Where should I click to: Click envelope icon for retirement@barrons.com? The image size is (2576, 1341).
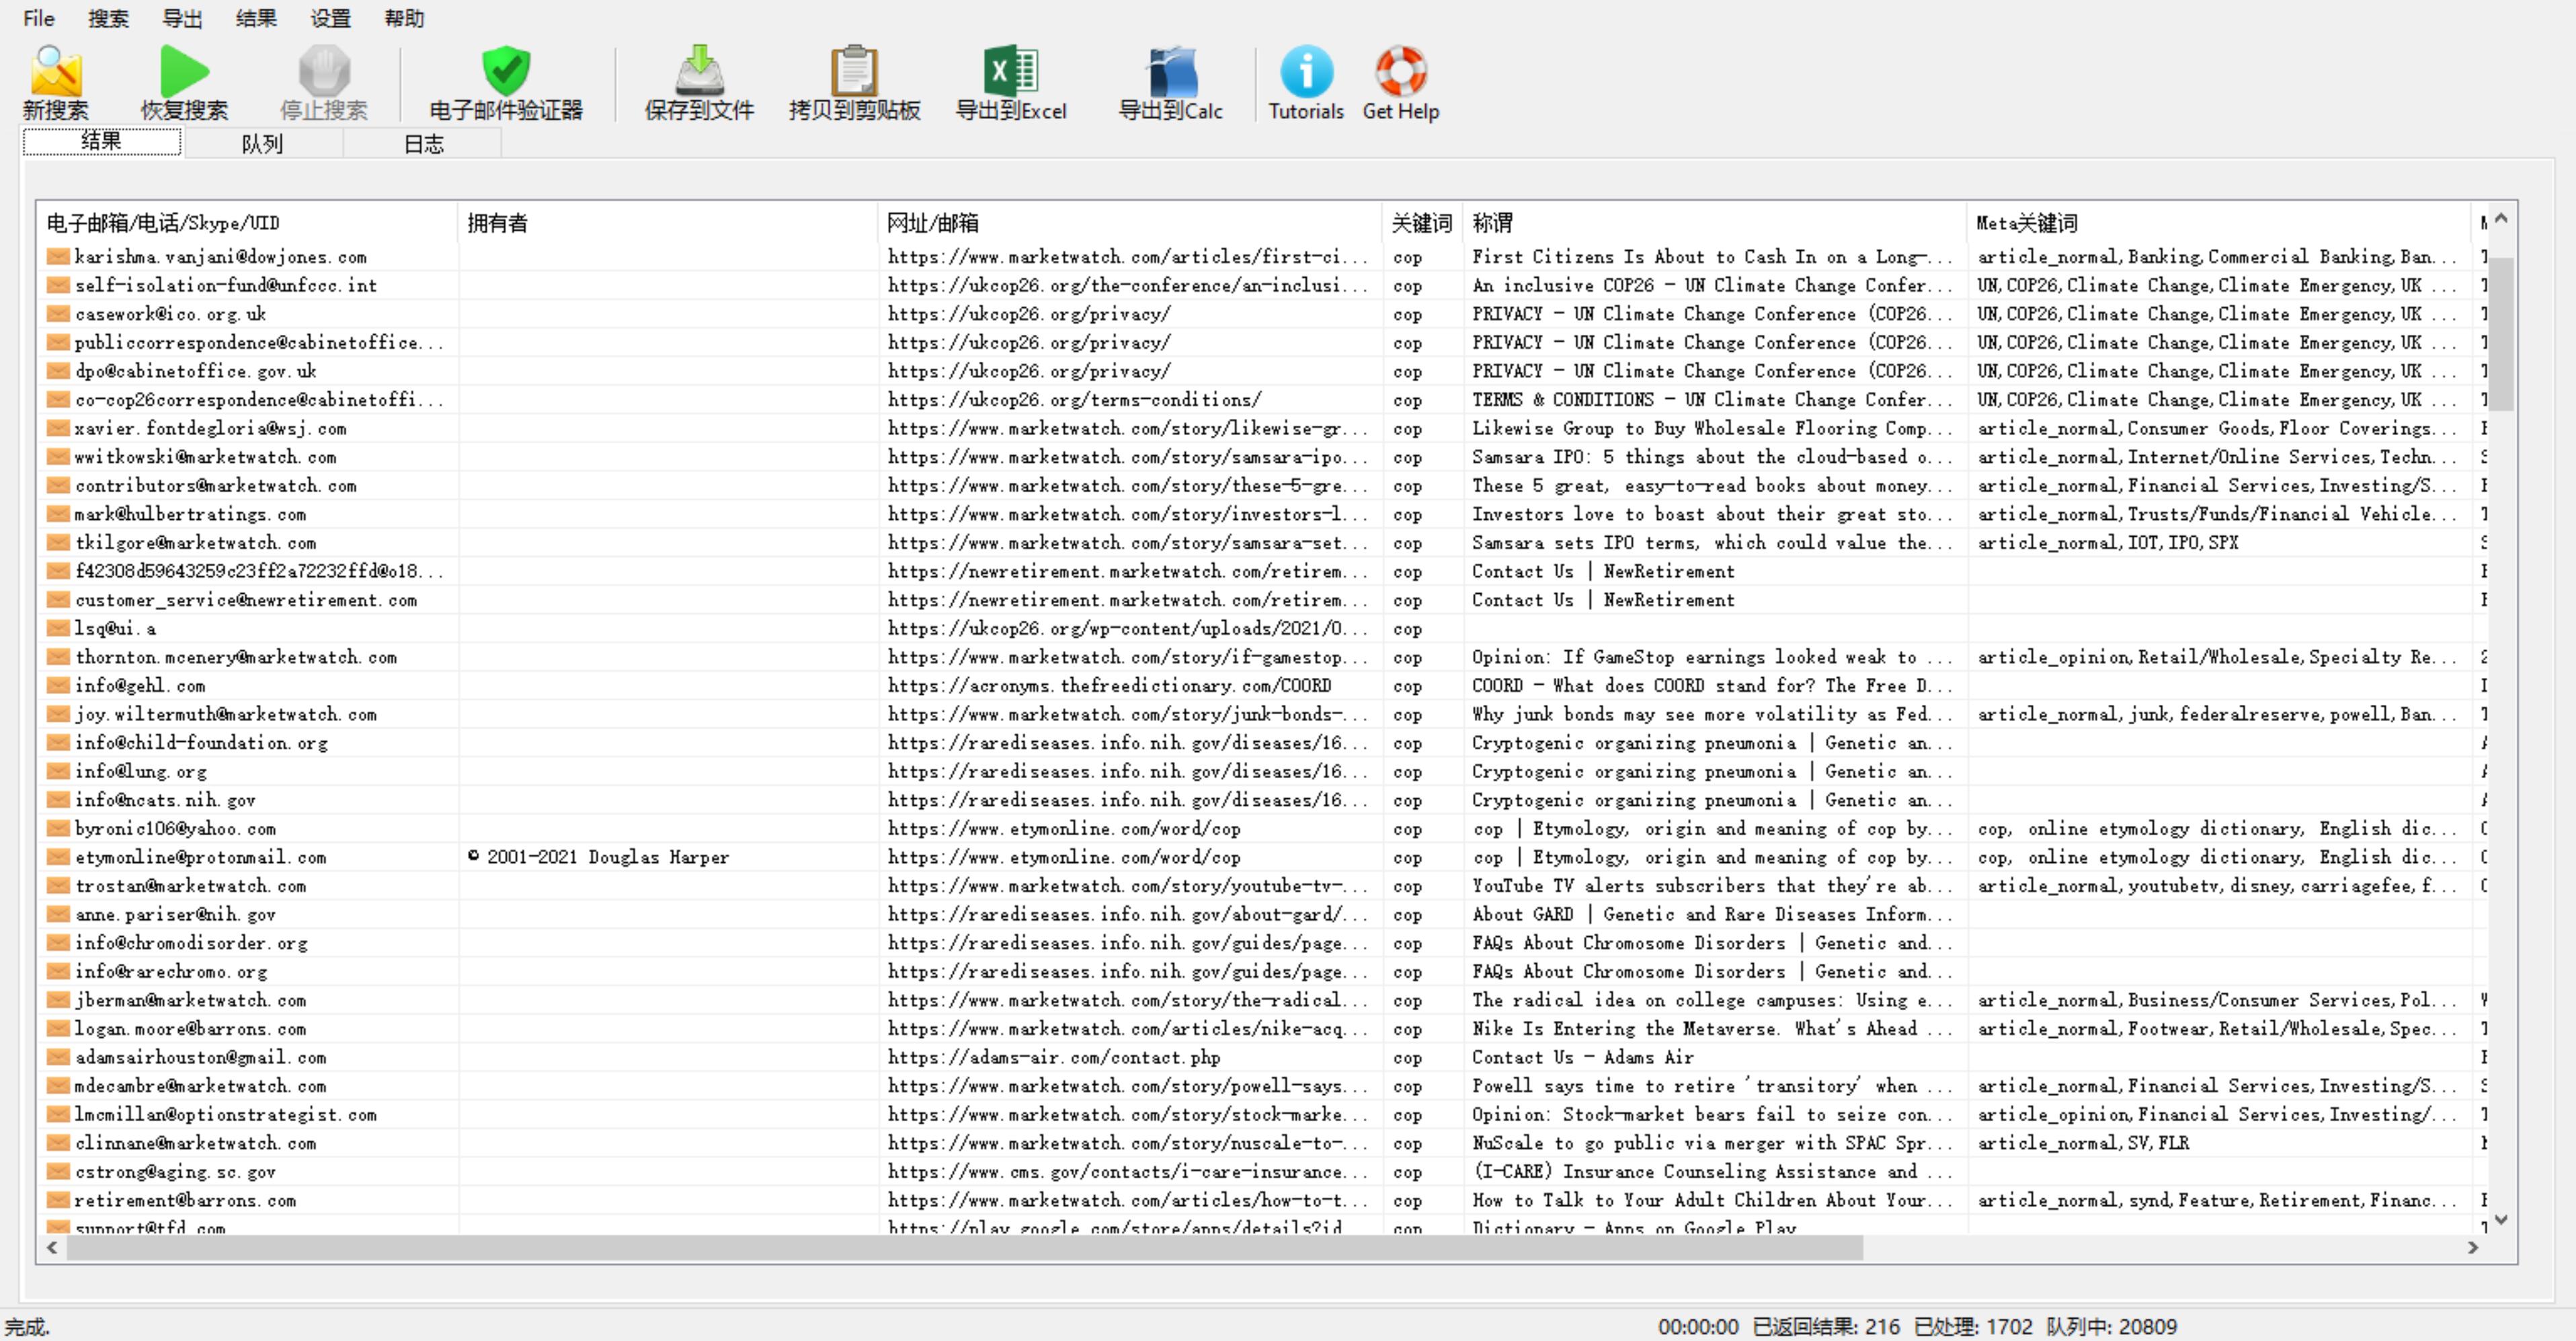(x=59, y=1200)
